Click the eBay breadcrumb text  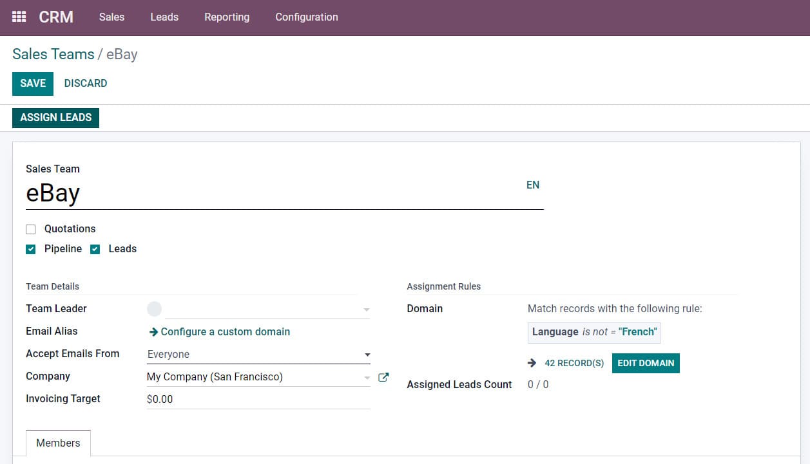[x=122, y=55]
